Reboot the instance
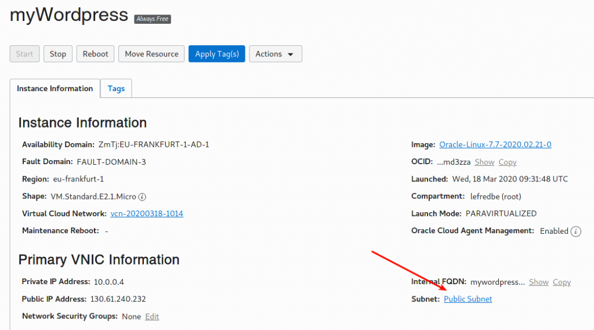The image size is (594, 330). tap(96, 54)
